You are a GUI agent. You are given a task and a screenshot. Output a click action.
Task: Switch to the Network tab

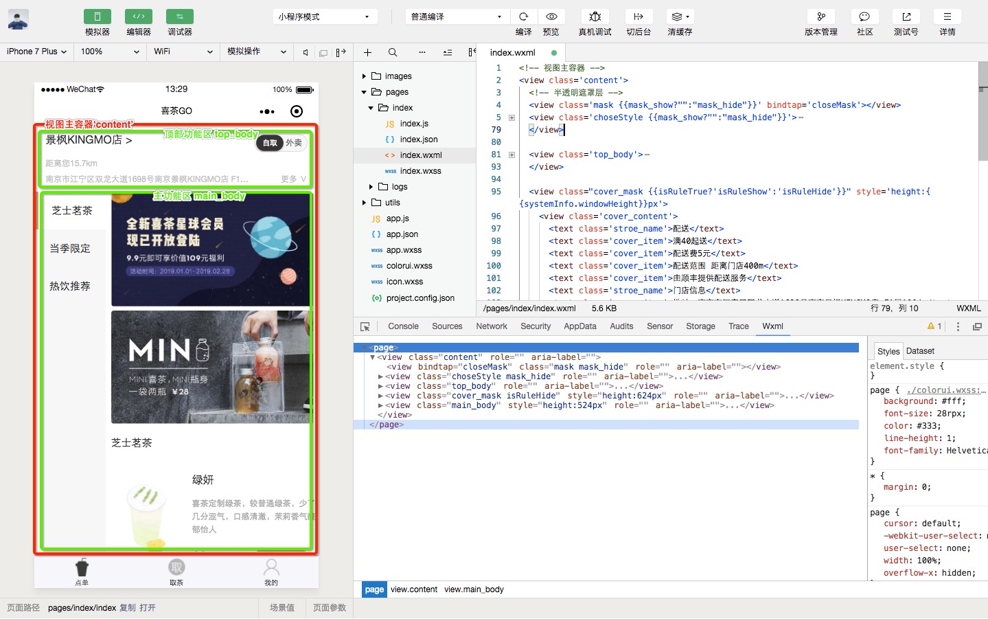point(492,326)
